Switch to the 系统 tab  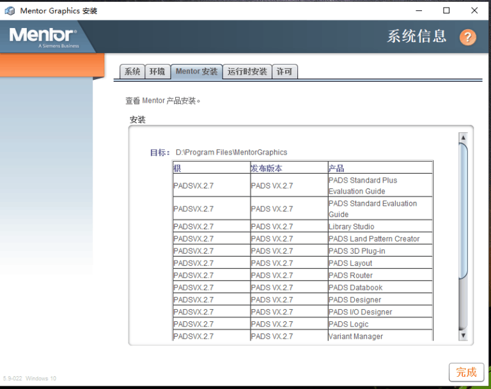pos(132,72)
